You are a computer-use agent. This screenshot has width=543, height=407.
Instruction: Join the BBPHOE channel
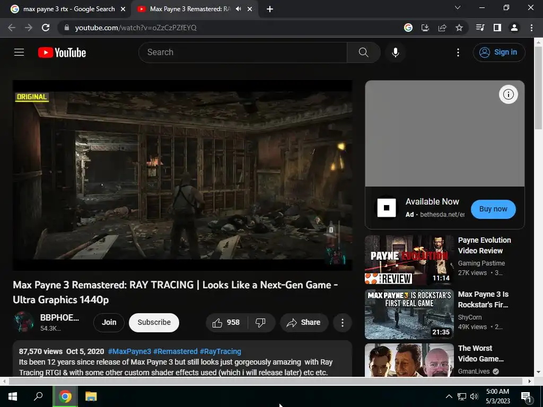pyautogui.click(x=109, y=323)
